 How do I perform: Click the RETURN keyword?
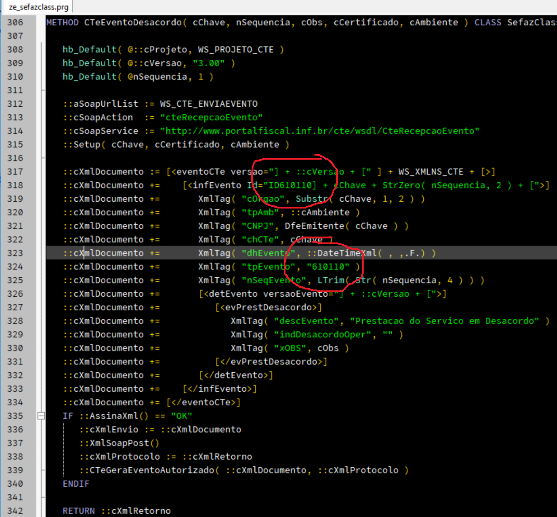click(79, 511)
